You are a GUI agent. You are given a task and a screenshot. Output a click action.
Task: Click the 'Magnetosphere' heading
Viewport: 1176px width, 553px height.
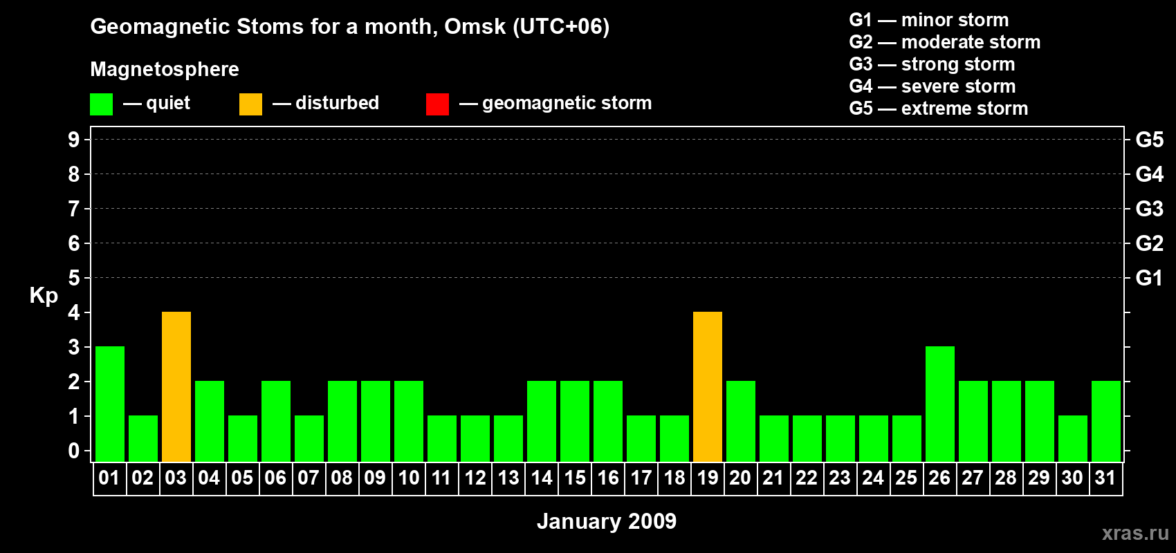pyautogui.click(x=165, y=69)
